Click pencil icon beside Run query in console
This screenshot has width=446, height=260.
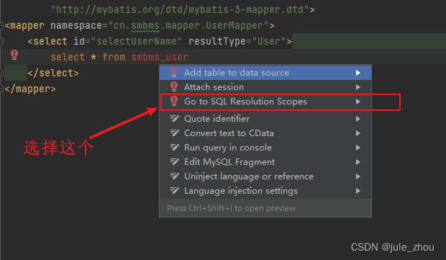click(174, 148)
